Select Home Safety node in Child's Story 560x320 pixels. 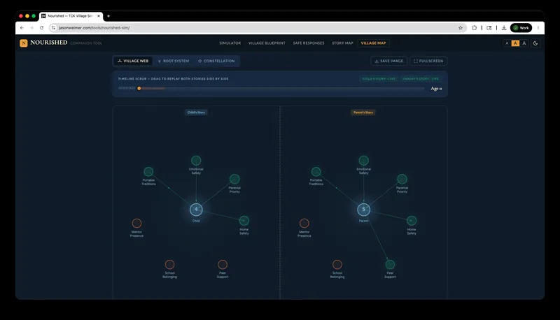(x=244, y=221)
